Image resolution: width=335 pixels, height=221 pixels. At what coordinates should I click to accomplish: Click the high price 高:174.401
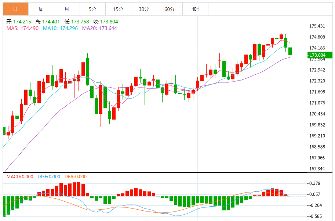coord(48,22)
